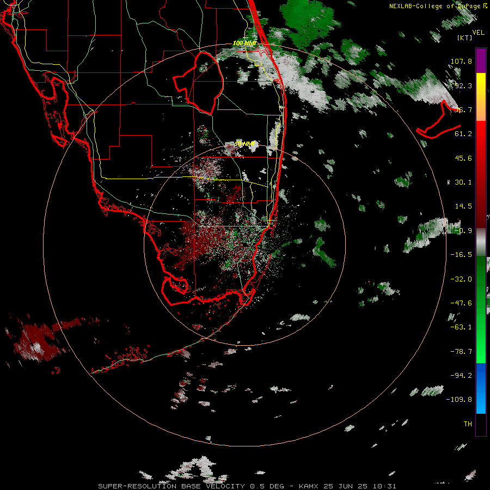Select the -63.1 legend value
The height and width of the screenshot is (490, 490).
click(461, 327)
